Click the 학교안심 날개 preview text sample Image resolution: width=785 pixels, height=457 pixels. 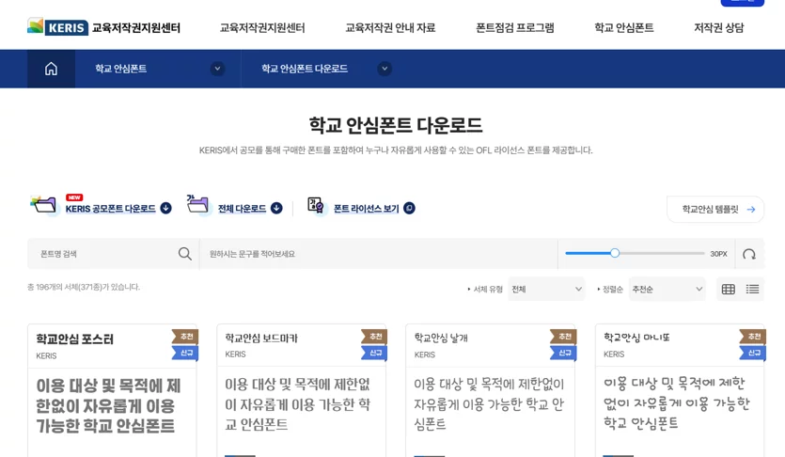click(489, 404)
